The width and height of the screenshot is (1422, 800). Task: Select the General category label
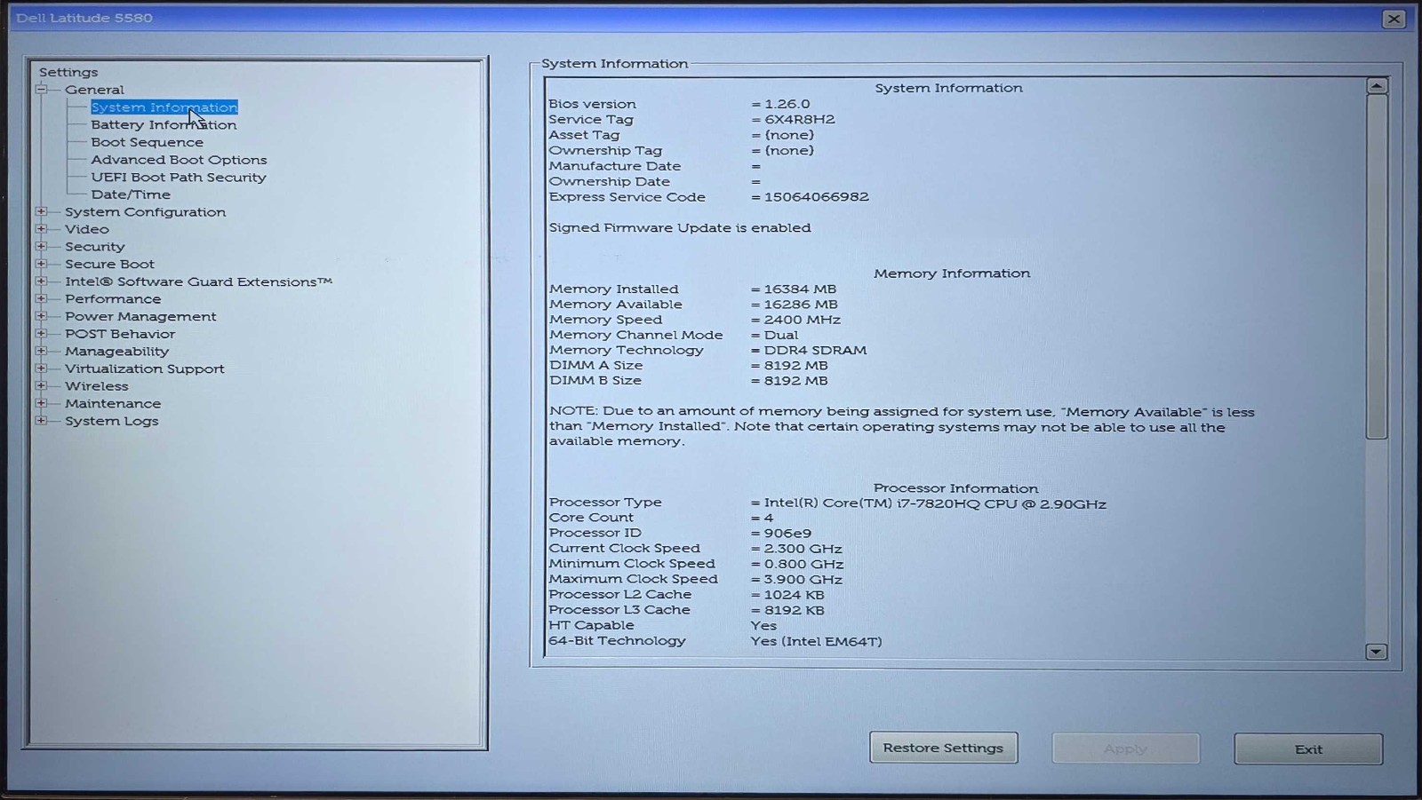tap(94, 90)
